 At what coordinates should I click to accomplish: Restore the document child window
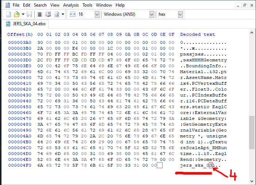click(x=244, y=5)
